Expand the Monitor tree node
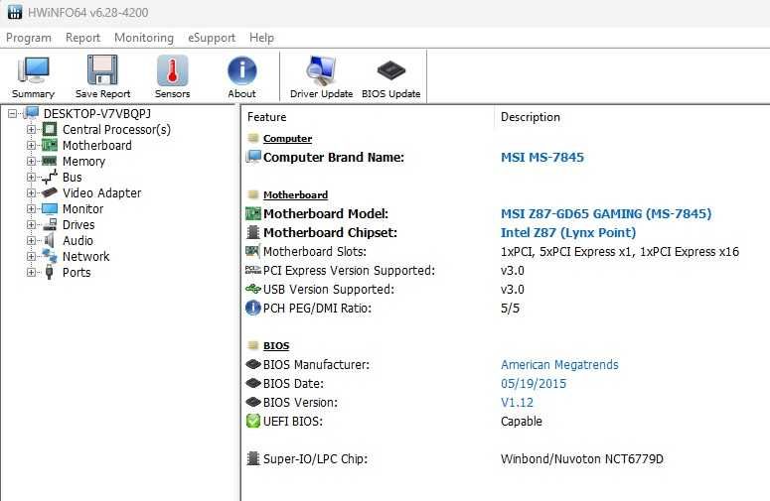 [31, 208]
